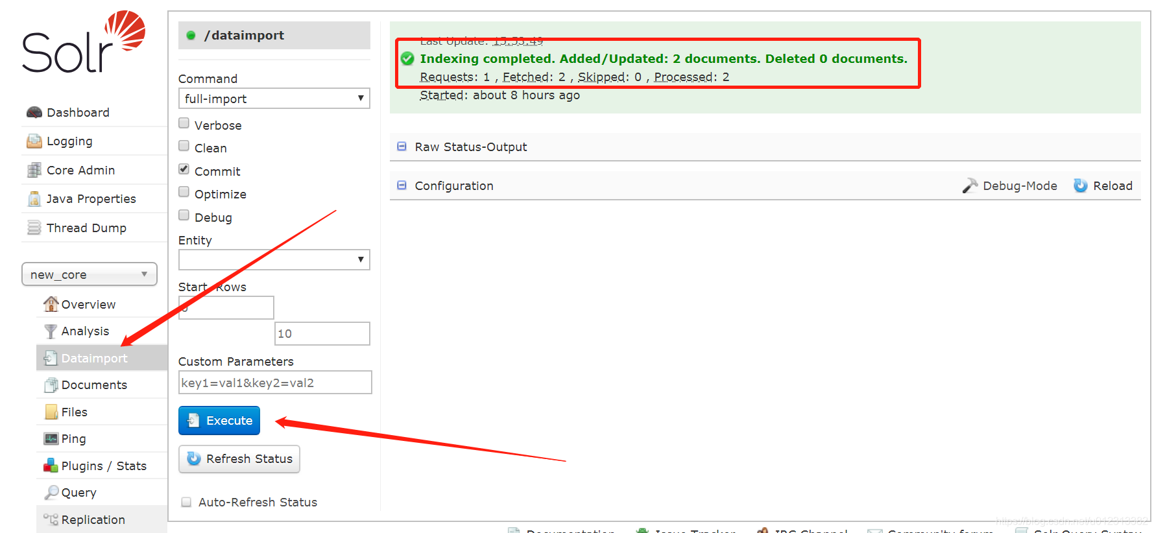The image size is (1154, 533).
Task: Click the green success checkmark icon
Action: point(407,59)
